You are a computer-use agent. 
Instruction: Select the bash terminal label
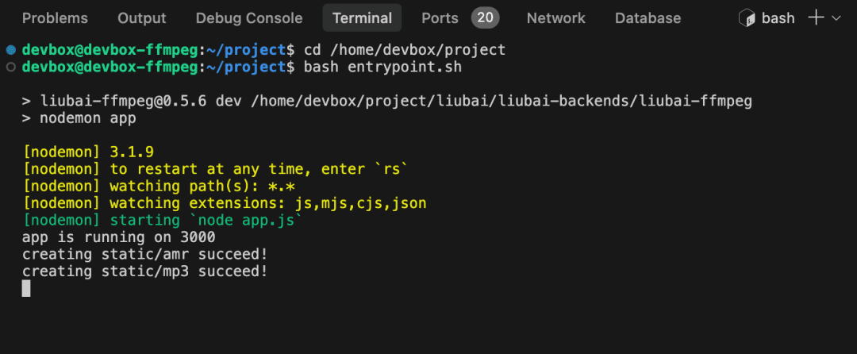(778, 18)
